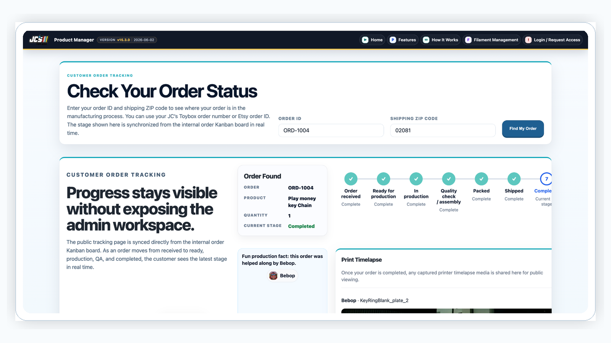The height and width of the screenshot is (343, 611).
Task: Click the Login alert icon
Action: (x=528, y=40)
